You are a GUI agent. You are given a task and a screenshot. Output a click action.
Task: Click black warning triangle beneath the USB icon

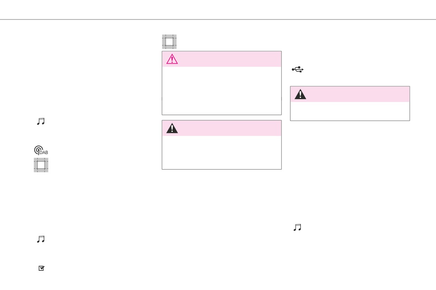(300, 94)
